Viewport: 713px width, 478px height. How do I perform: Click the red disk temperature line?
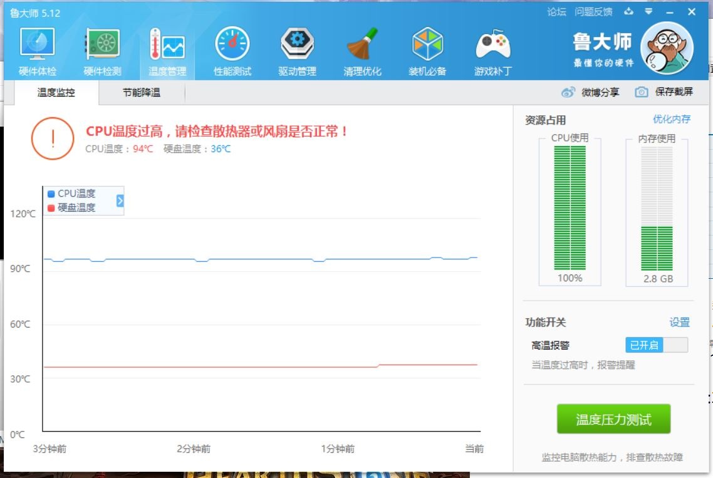260,366
